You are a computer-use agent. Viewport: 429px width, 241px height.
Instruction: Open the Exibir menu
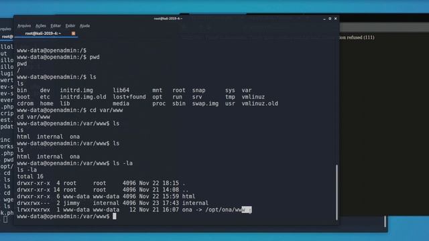(70, 25)
